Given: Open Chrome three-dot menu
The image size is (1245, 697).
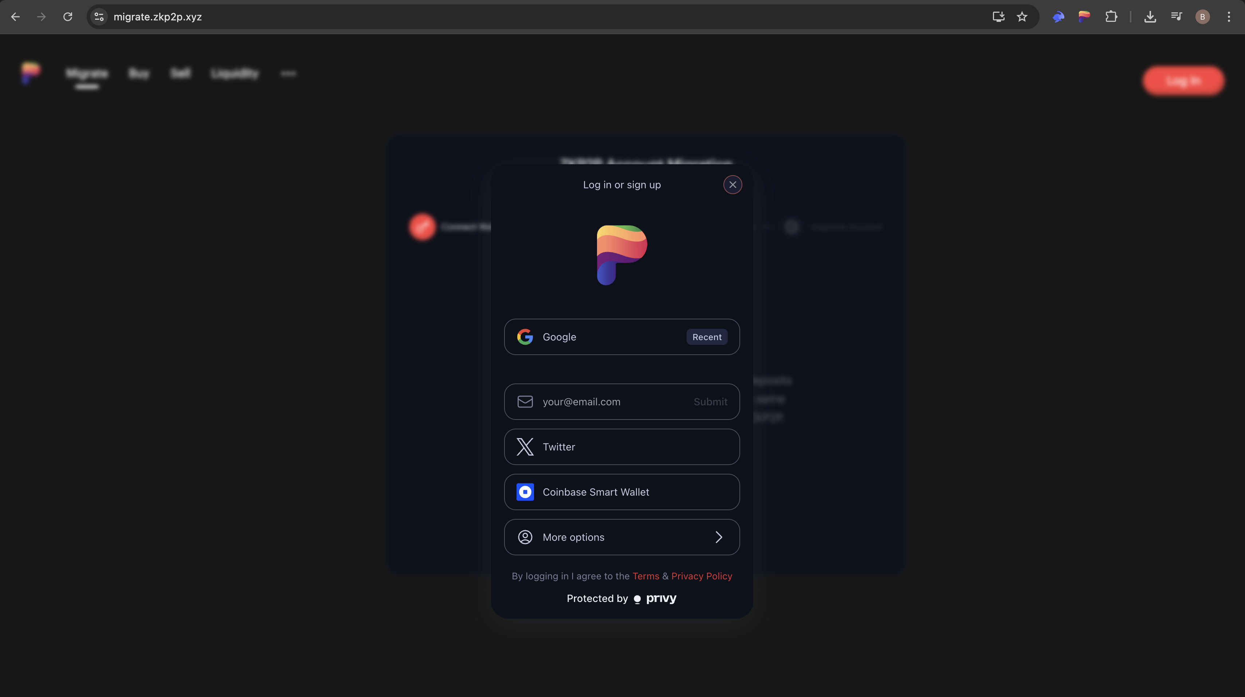Looking at the screenshot, I should tap(1229, 17).
